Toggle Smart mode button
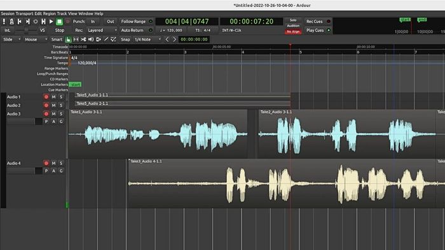Screen dimensions: 445x250 coord(57,39)
